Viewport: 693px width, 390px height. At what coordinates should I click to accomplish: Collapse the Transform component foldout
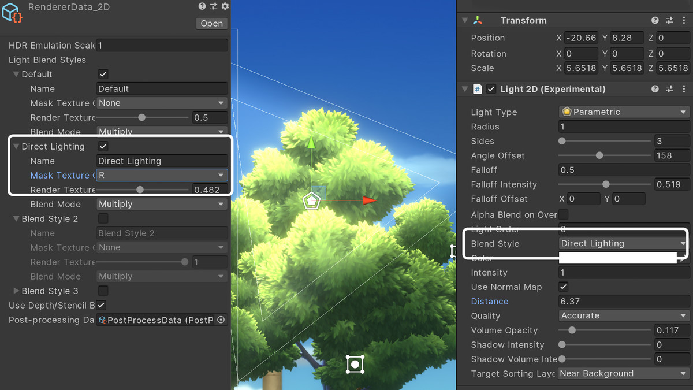click(465, 20)
